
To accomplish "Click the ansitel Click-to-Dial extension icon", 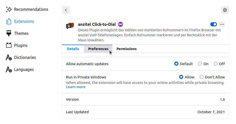I will point(70,26).
